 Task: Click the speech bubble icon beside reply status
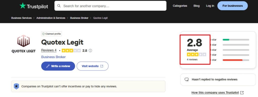pyautogui.click(x=187, y=80)
